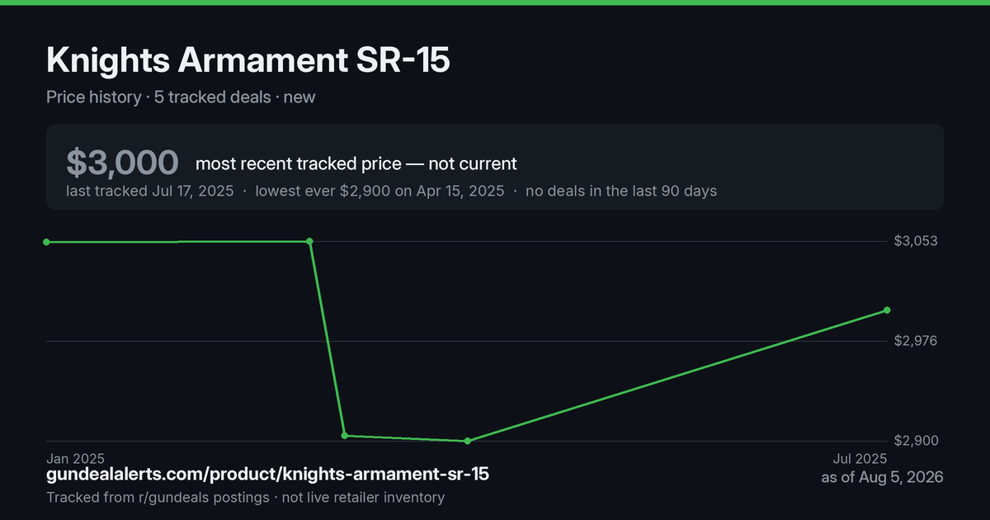Viewport: 990px width, 520px height.
Task: Click the $3,053 axis label
Action: coord(916,241)
